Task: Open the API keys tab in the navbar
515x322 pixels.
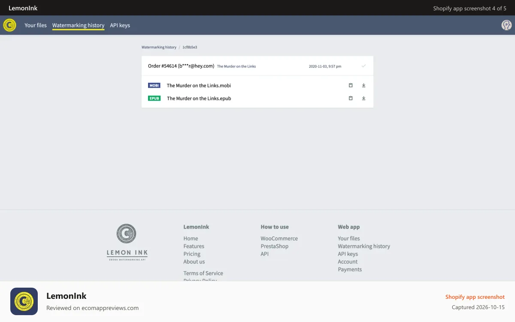Action: (x=120, y=25)
